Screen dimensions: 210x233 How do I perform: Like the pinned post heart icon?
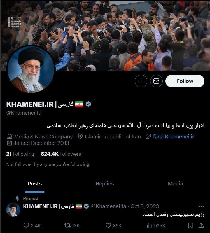[x=108, y=225]
